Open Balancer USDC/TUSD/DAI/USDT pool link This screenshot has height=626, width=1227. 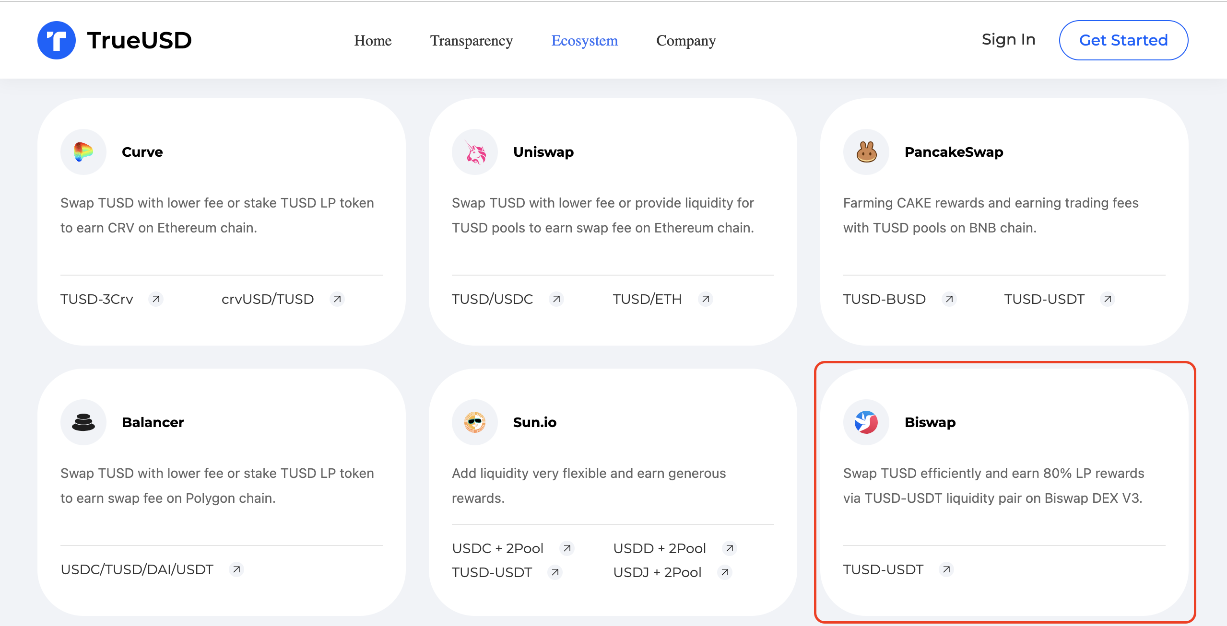137,569
